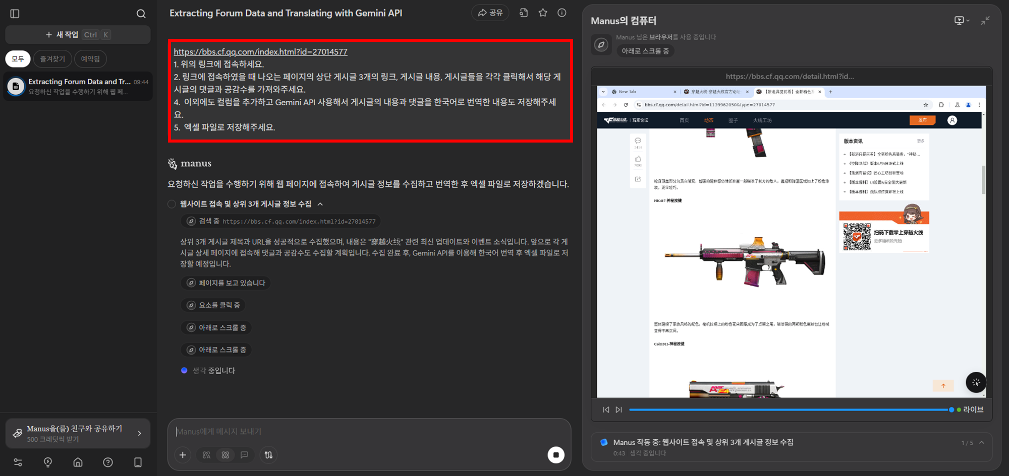This screenshot has width=1009, height=476.
Task: Open the three-dot menu in embedded browser
Action: [x=979, y=105]
